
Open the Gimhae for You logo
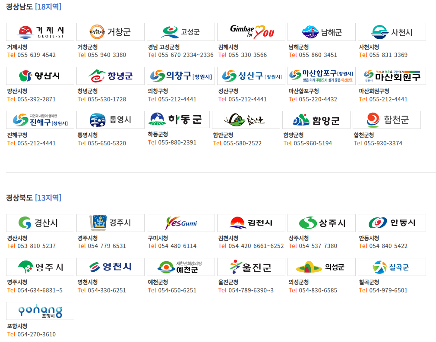[x=251, y=32]
